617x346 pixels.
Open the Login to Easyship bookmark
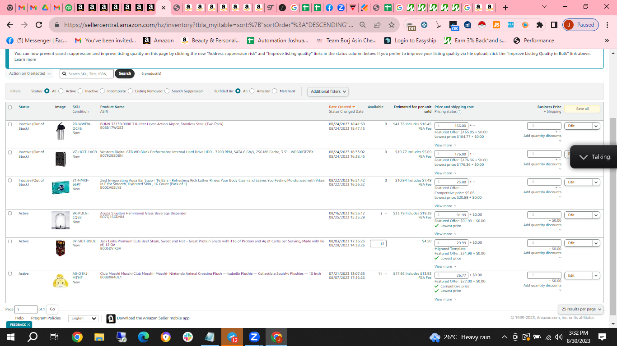click(x=410, y=41)
